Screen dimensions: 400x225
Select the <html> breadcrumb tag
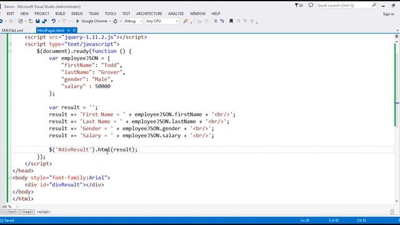(12, 212)
